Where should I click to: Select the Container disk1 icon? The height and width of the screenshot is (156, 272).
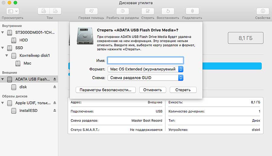14,56
